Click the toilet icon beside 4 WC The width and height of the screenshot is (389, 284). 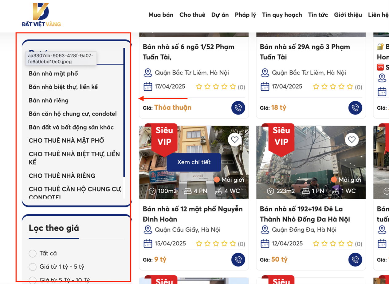[218, 191]
